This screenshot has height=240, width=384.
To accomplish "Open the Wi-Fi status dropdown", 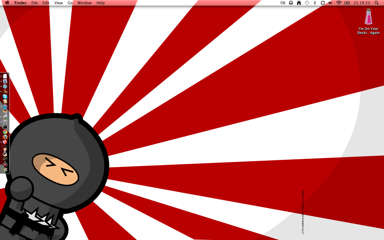I will point(339,3).
